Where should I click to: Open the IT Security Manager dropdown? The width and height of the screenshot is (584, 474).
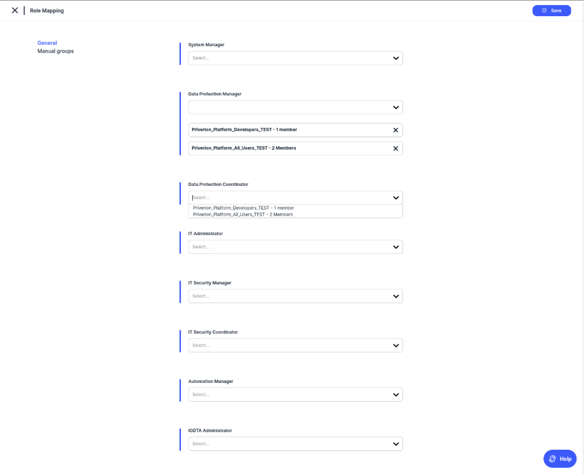click(x=396, y=296)
